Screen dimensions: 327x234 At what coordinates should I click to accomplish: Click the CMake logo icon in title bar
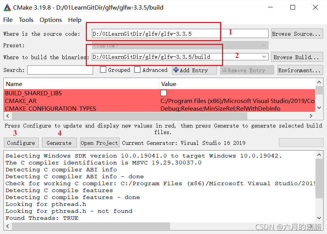pyautogui.click(x=7, y=8)
